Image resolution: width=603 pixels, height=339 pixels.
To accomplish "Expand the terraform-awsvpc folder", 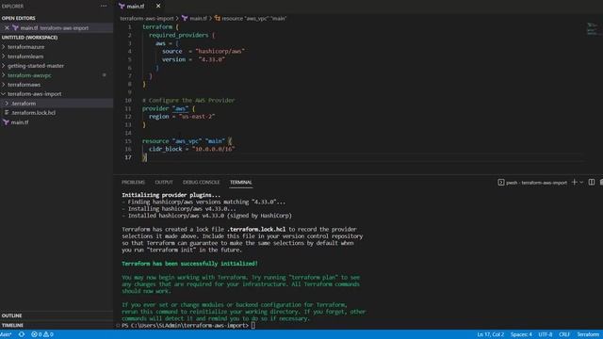I will (x=29, y=75).
